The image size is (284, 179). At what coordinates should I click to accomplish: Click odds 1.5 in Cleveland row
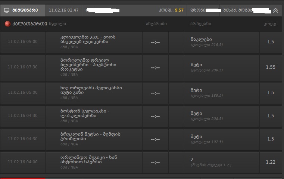coord(271,42)
